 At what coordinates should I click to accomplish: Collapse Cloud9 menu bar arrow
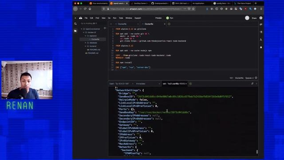coord(75,18)
